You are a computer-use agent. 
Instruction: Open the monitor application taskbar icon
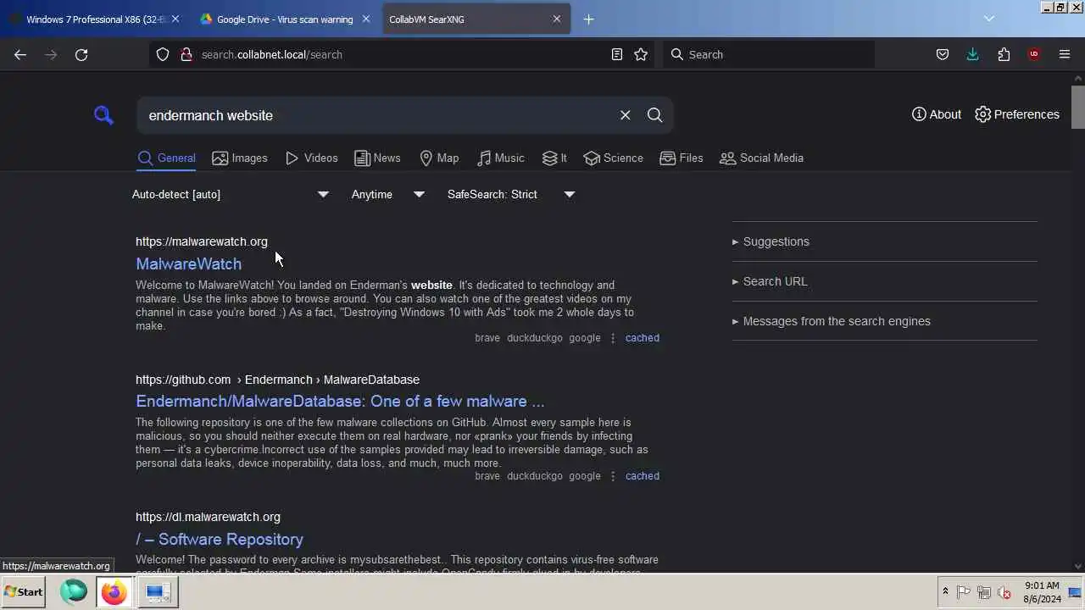pyautogui.click(x=157, y=592)
